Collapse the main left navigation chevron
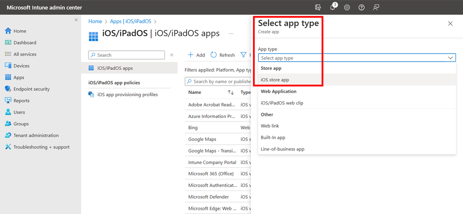Viewport: 463px width, 214px height. (x=76, y=20)
